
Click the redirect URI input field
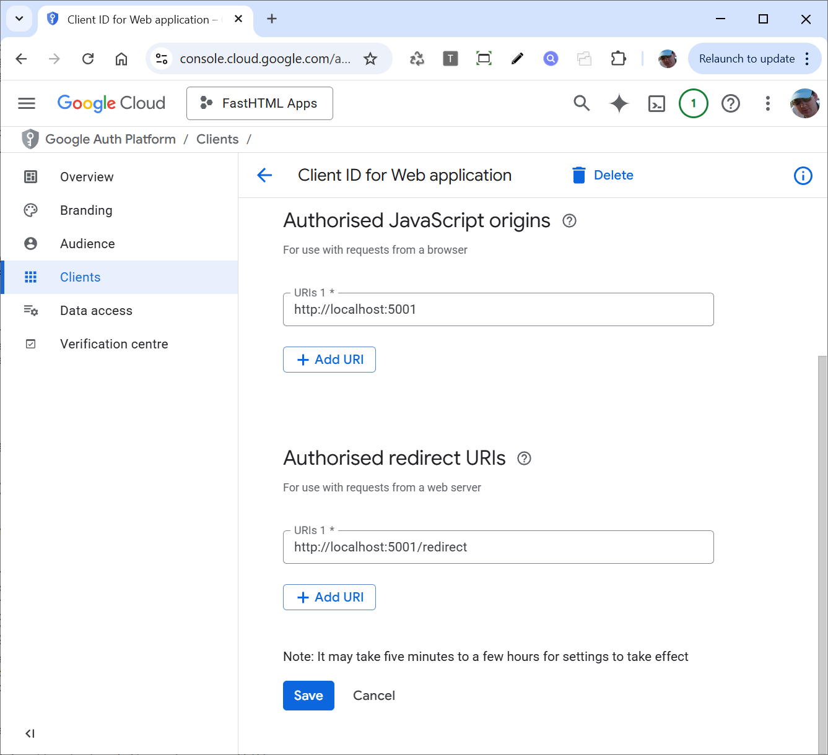[498, 547]
